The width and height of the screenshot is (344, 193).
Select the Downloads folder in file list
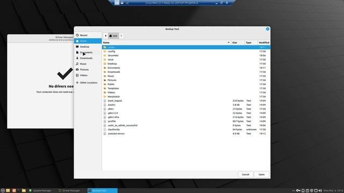click(186, 72)
